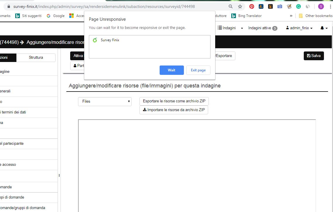Expand the admin_finix user menu

[299, 28]
